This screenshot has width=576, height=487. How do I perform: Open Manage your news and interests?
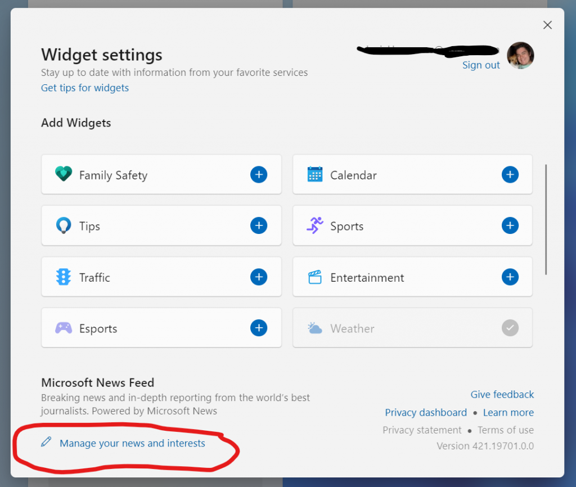point(132,443)
